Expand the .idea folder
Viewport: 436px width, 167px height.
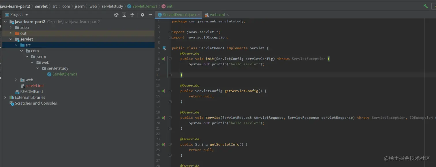tap(11, 28)
